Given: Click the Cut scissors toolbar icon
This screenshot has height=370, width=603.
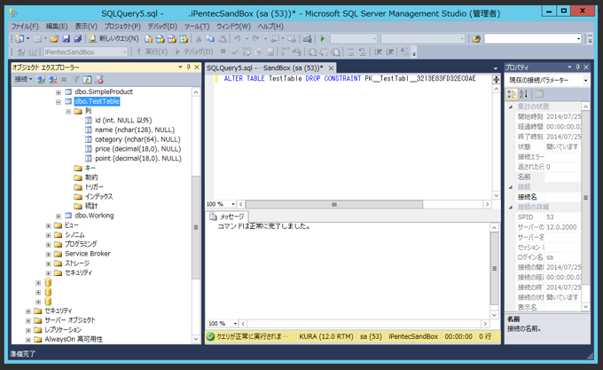Looking at the screenshot, I should click(x=199, y=39).
